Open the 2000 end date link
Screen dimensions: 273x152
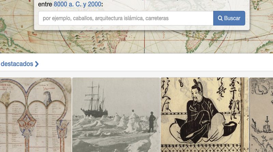click(x=95, y=4)
